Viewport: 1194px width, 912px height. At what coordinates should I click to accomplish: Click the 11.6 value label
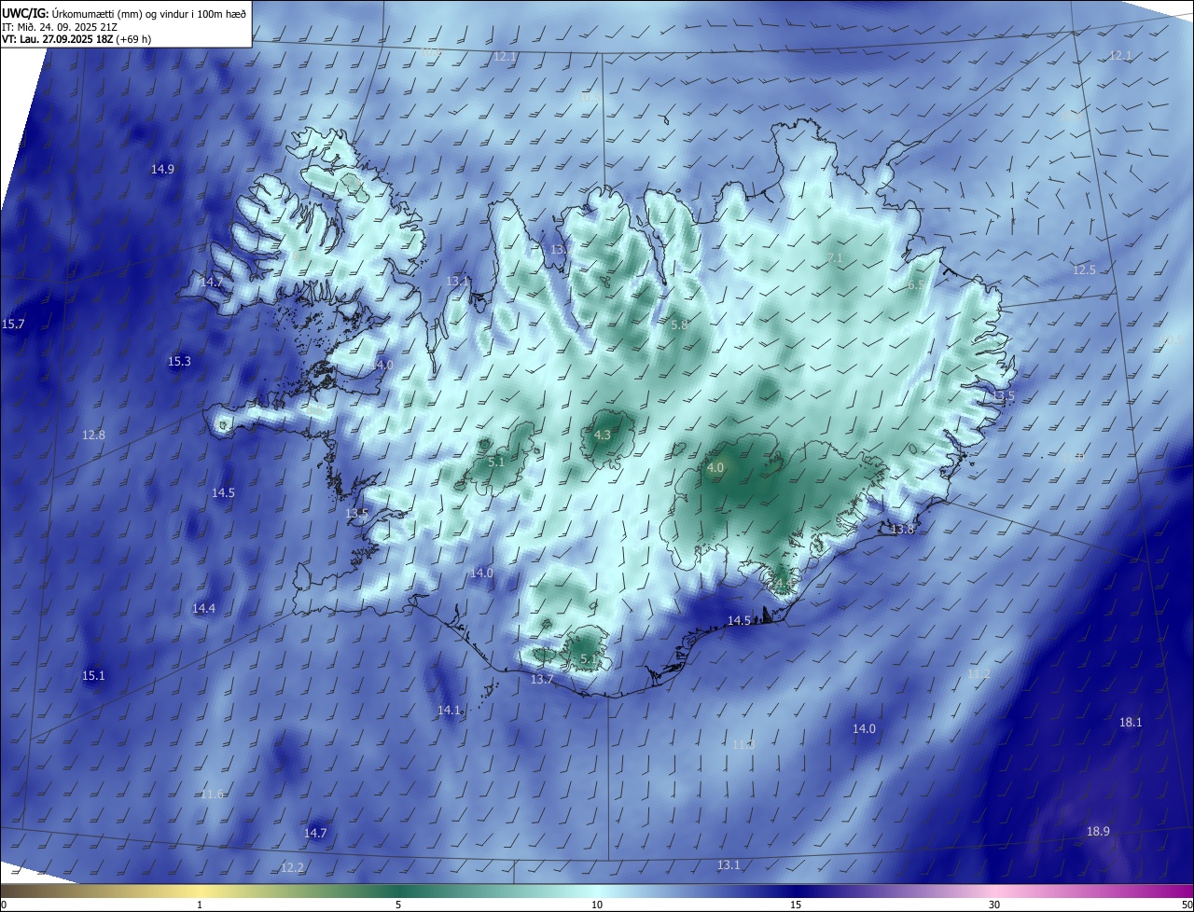click(213, 794)
